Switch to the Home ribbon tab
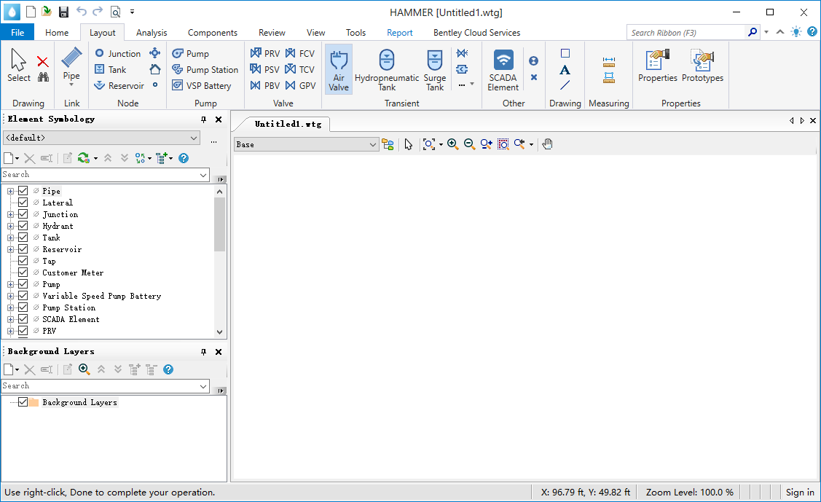Image resolution: width=821 pixels, height=502 pixels. [57, 33]
